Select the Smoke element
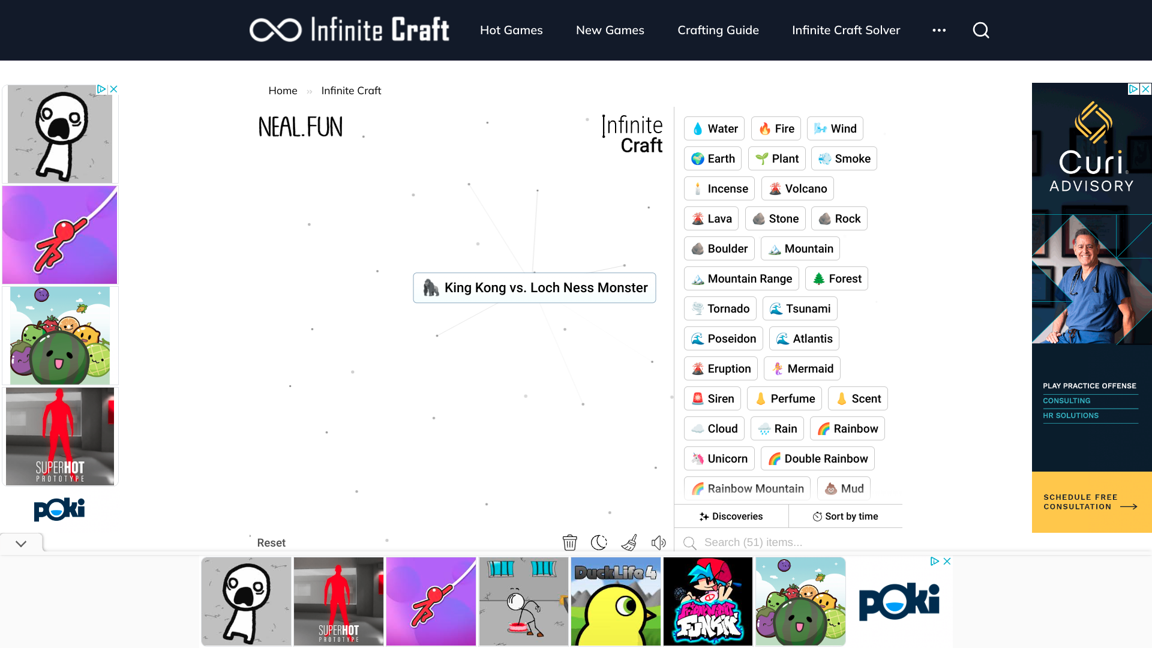Viewport: 1152px width, 648px height. click(x=844, y=158)
